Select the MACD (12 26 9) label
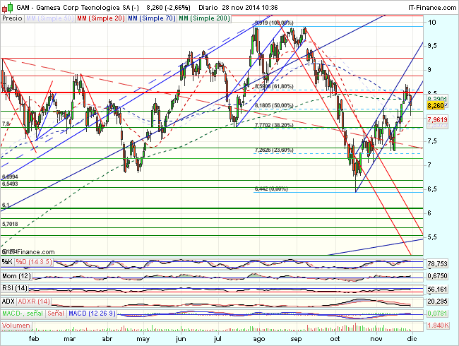The height and width of the screenshot is (346, 459). pos(92,314)
